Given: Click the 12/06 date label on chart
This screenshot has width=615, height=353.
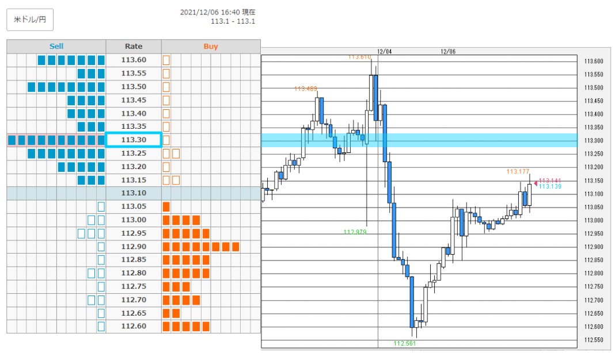Looking at the screenshot, I should coord(448,51).
